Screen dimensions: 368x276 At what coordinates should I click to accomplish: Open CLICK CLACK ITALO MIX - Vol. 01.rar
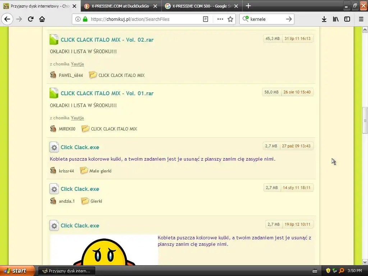pyautogui.click(x=107, y=93)
